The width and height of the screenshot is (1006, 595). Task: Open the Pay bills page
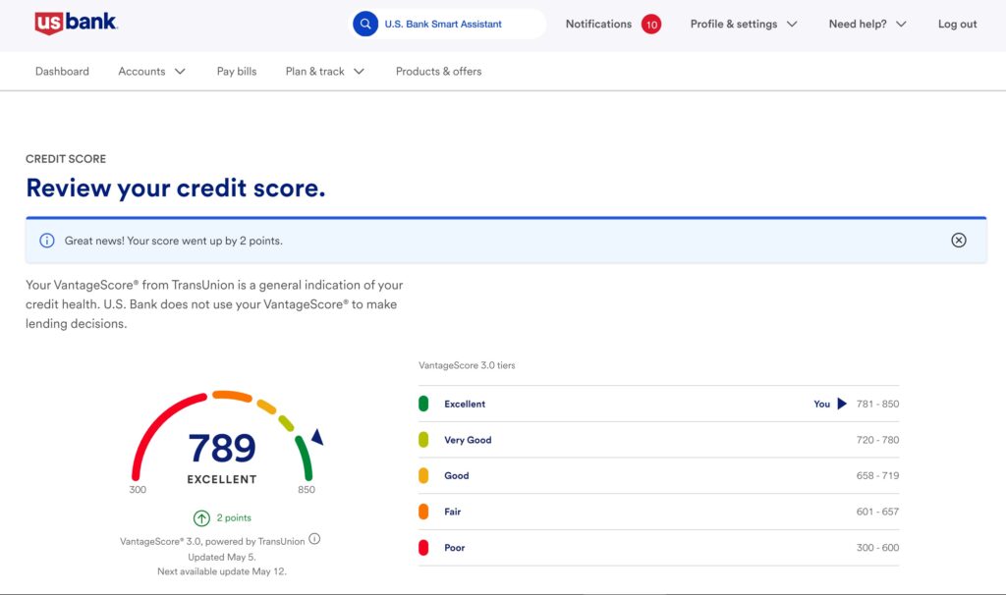pyautogui.click(x=237, y=72)
